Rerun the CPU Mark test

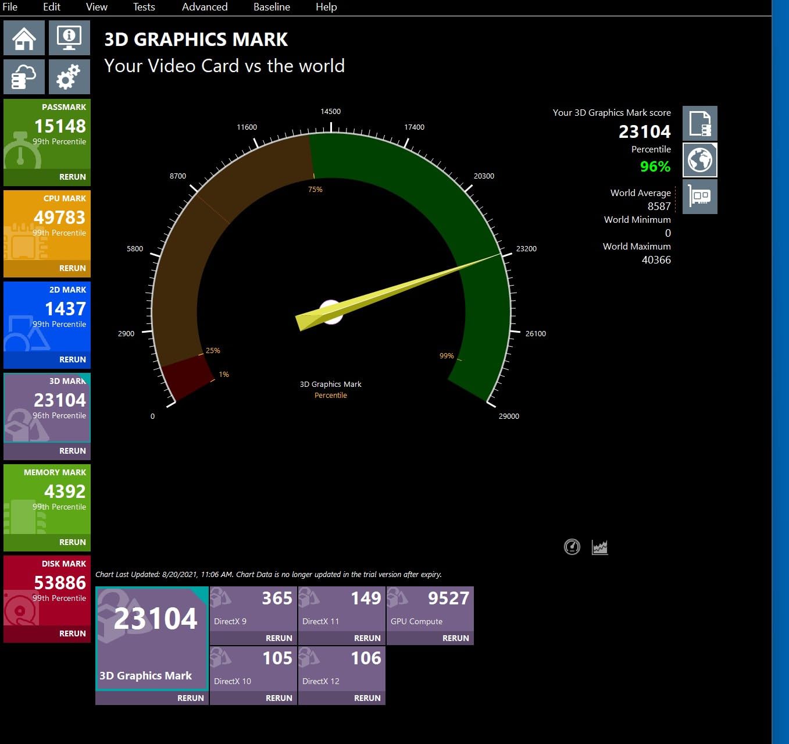[x=72, y=268]
